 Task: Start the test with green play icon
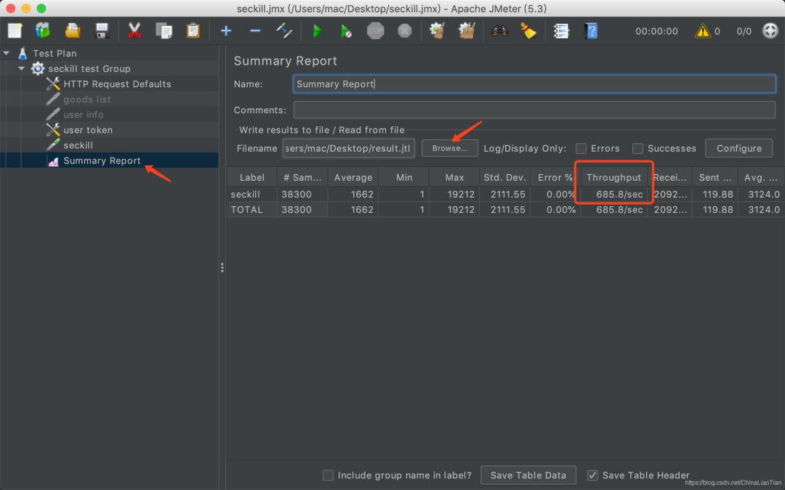point(317,31)
